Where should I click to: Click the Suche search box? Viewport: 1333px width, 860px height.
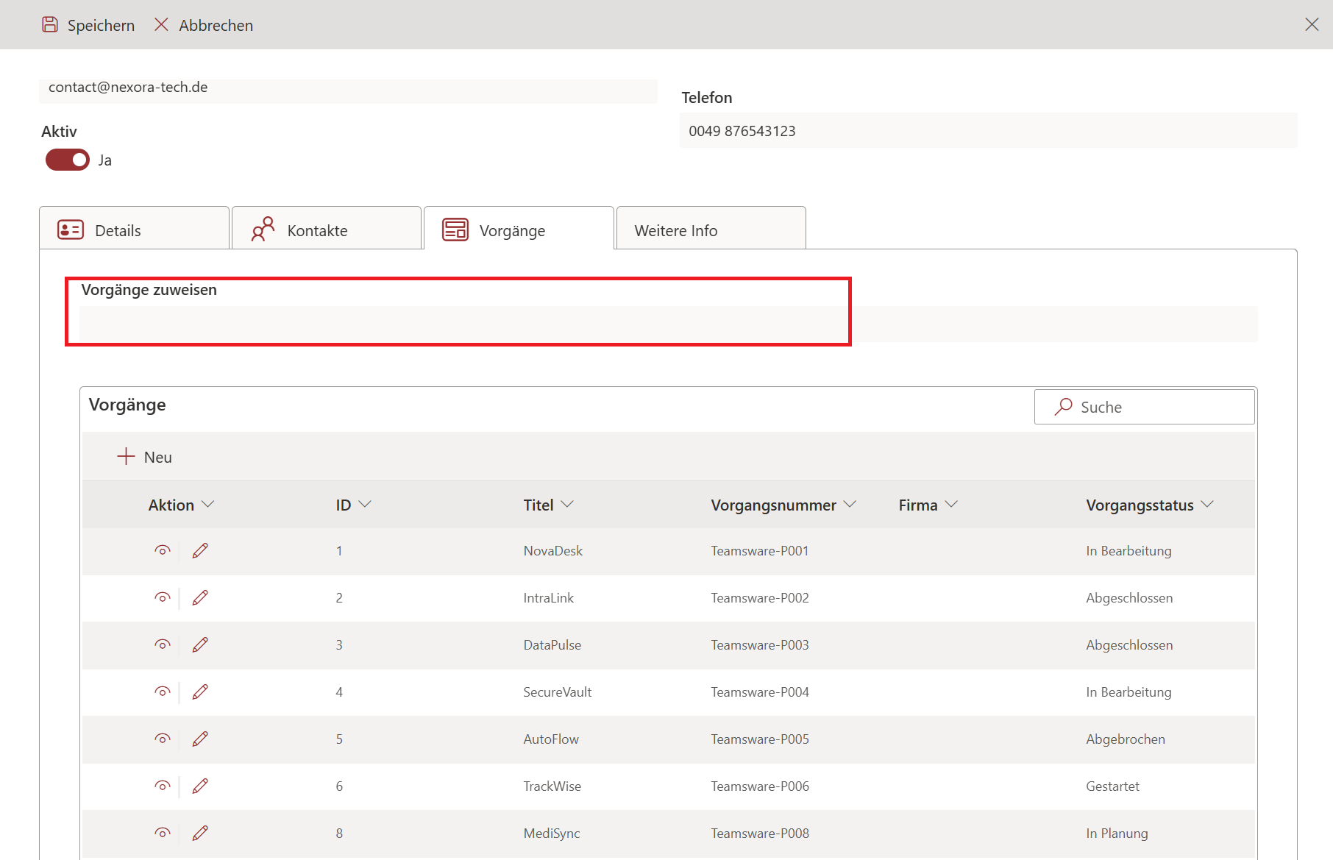coord(1144,407)
